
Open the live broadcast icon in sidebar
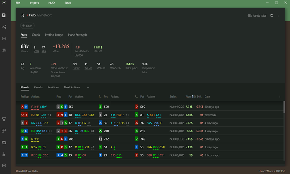tap(4, 38)
